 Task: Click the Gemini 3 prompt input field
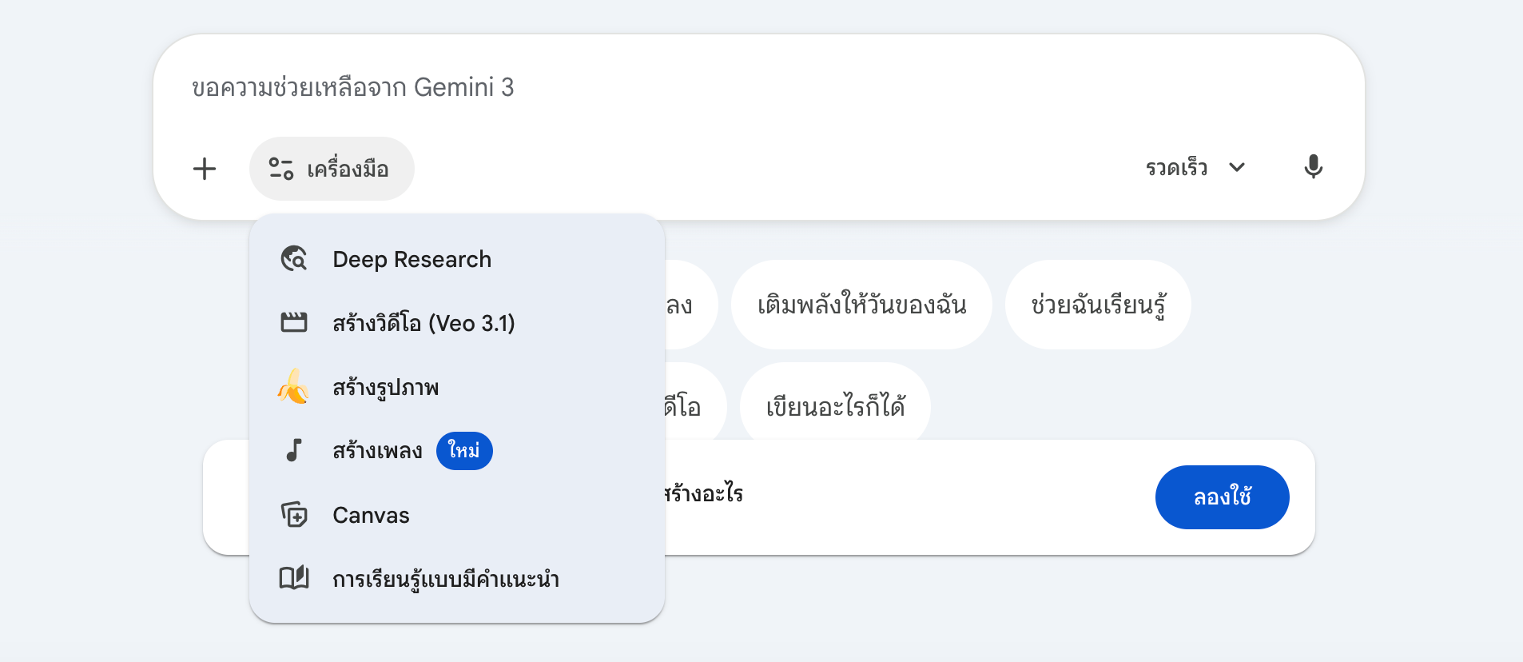pyautogui.click(x=719, y=87)
